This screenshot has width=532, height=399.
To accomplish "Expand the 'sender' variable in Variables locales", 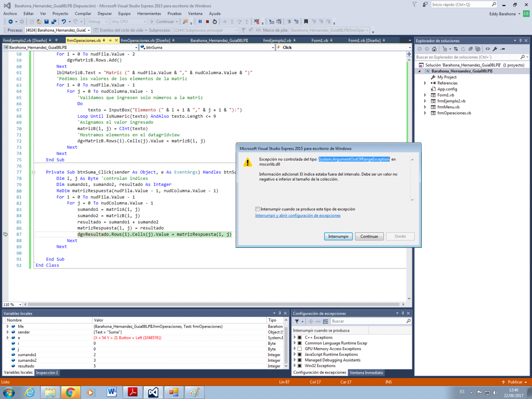I will pyautogui.click(x=8, y=332).
